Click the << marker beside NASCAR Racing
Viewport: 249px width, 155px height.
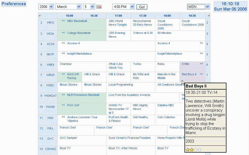click(63, 74)
